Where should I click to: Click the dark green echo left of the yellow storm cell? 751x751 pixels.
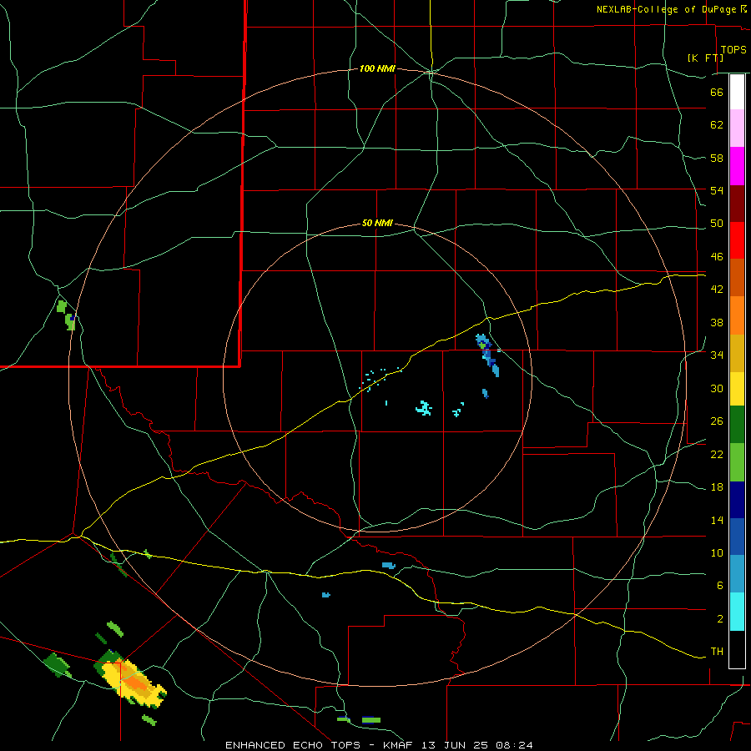57,664
